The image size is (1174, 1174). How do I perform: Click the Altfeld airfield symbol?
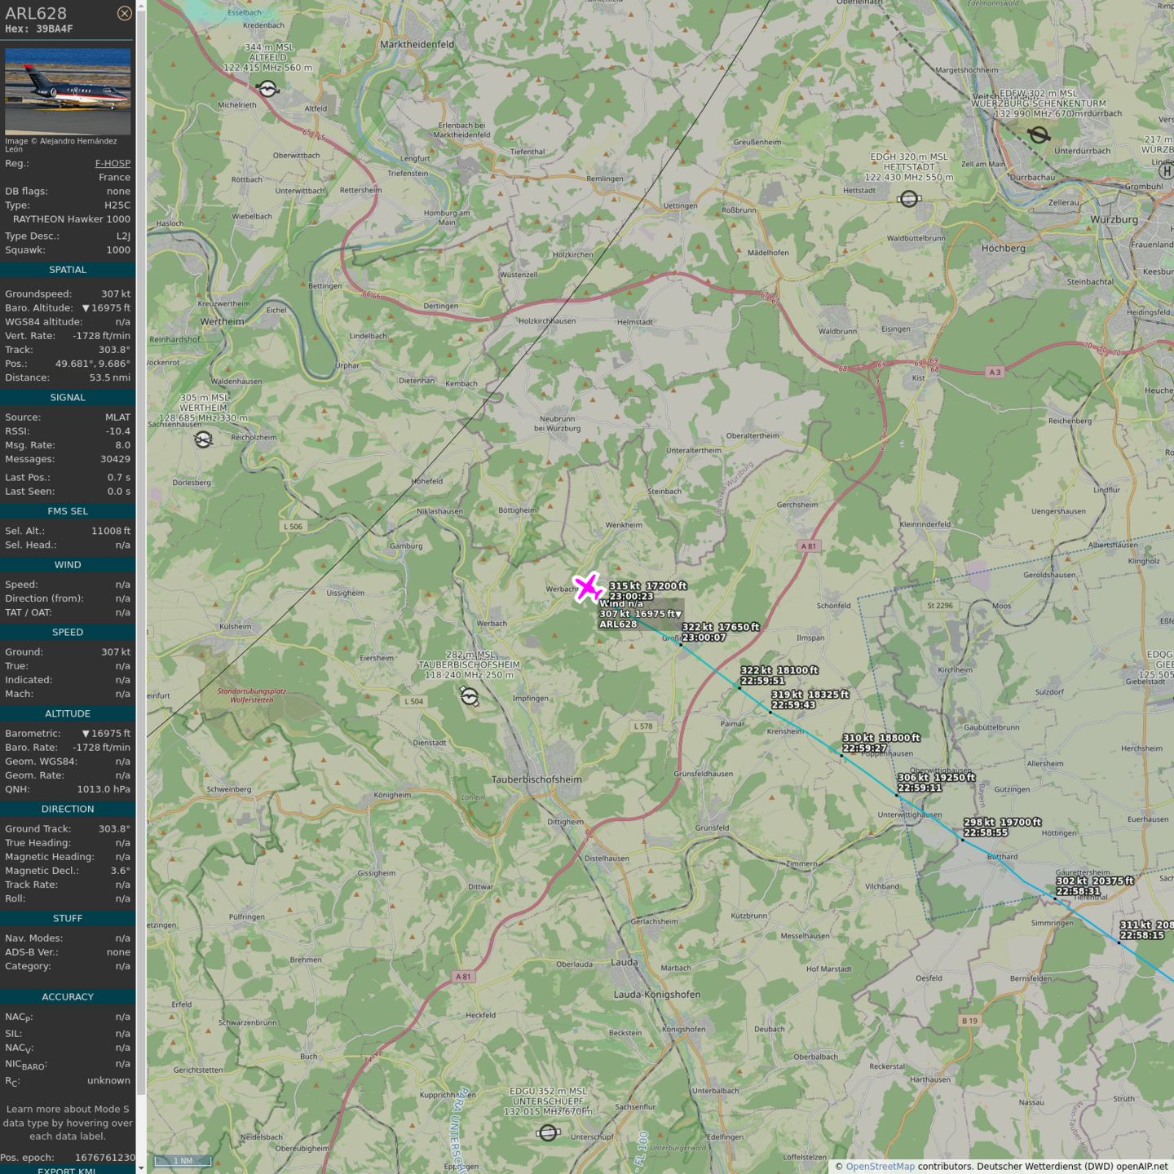click(267, 88)
